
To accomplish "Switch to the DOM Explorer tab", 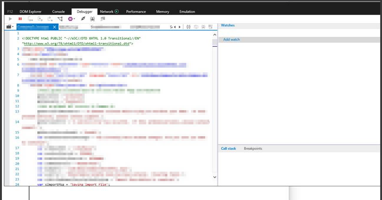I will click(x=30, y=11).
